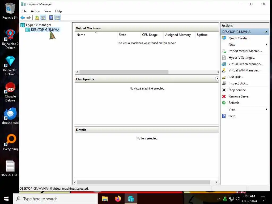Click Quick Create... action

239,38
